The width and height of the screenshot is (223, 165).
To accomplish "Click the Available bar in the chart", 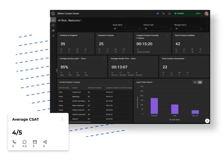I will [x=154, y=106].
